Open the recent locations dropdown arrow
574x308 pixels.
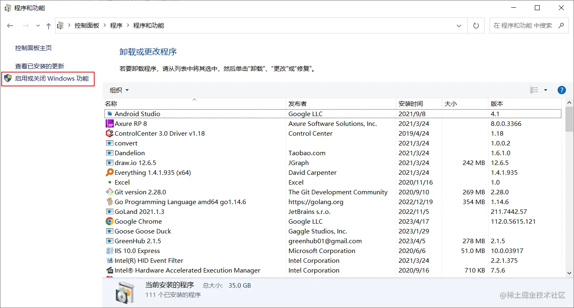pyautogui.click(x=38, y=26)
